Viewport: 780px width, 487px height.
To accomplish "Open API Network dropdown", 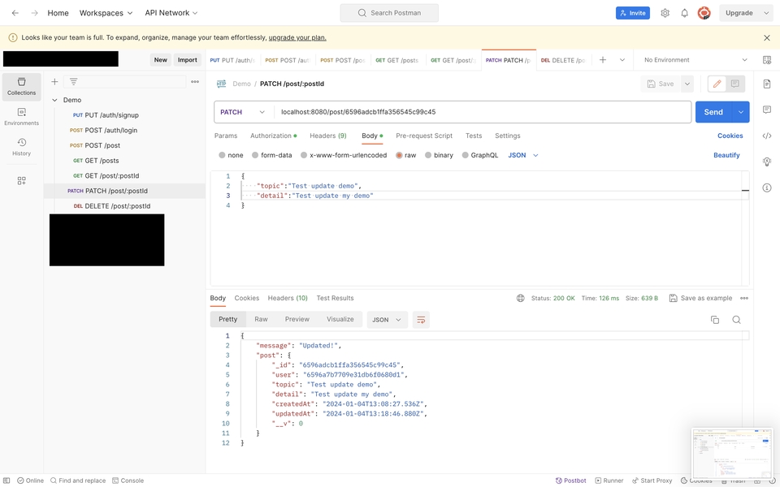I will pos(171,13).
